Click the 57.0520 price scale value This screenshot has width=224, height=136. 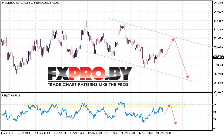(x=218, y=65)
